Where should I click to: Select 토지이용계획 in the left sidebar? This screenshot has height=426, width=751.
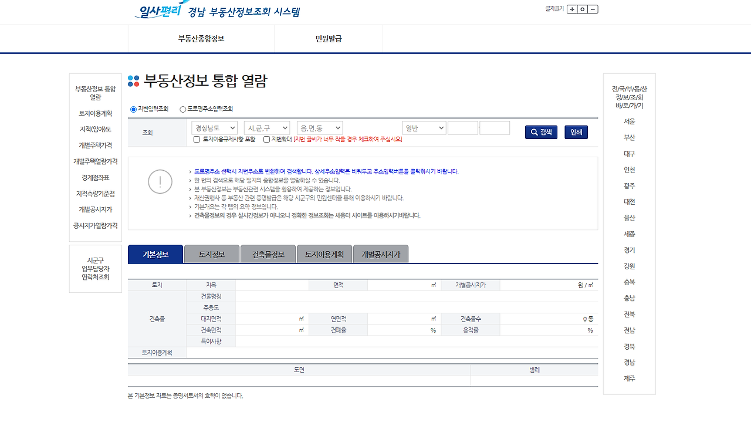coord(95,113)
